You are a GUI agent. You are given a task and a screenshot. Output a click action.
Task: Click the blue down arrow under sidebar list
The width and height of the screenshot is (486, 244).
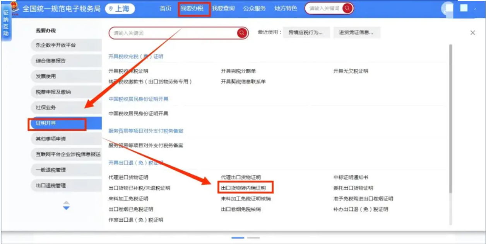(66, 208)
